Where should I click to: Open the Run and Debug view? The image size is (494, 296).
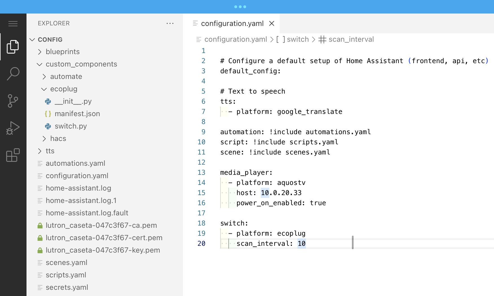pyautogui.click(x=13, y=128)
